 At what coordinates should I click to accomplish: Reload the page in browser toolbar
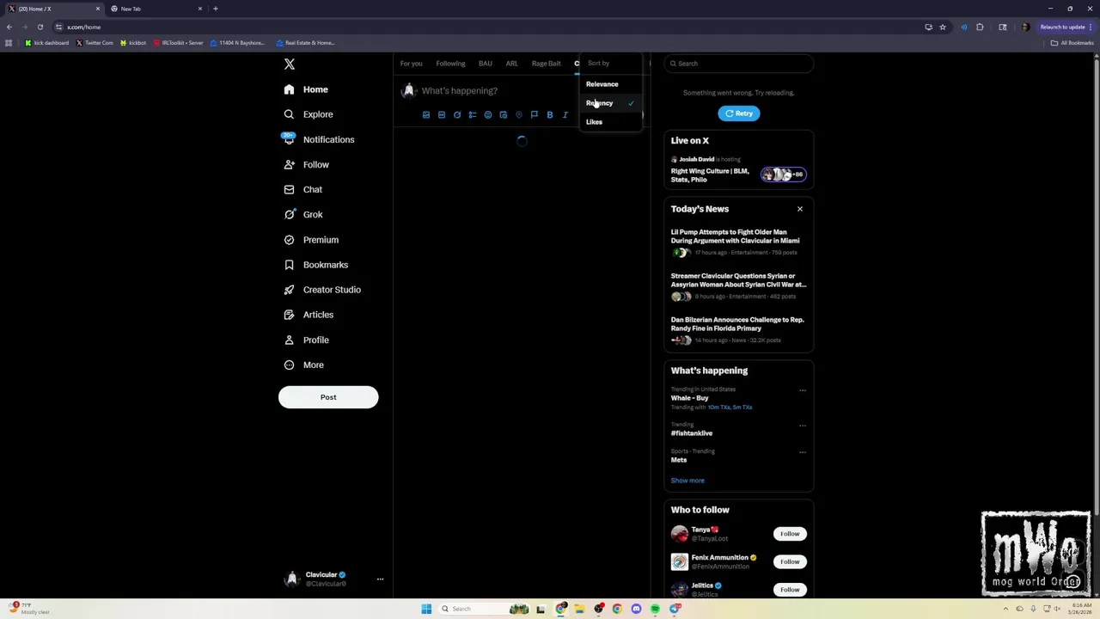tap(40, 27)
